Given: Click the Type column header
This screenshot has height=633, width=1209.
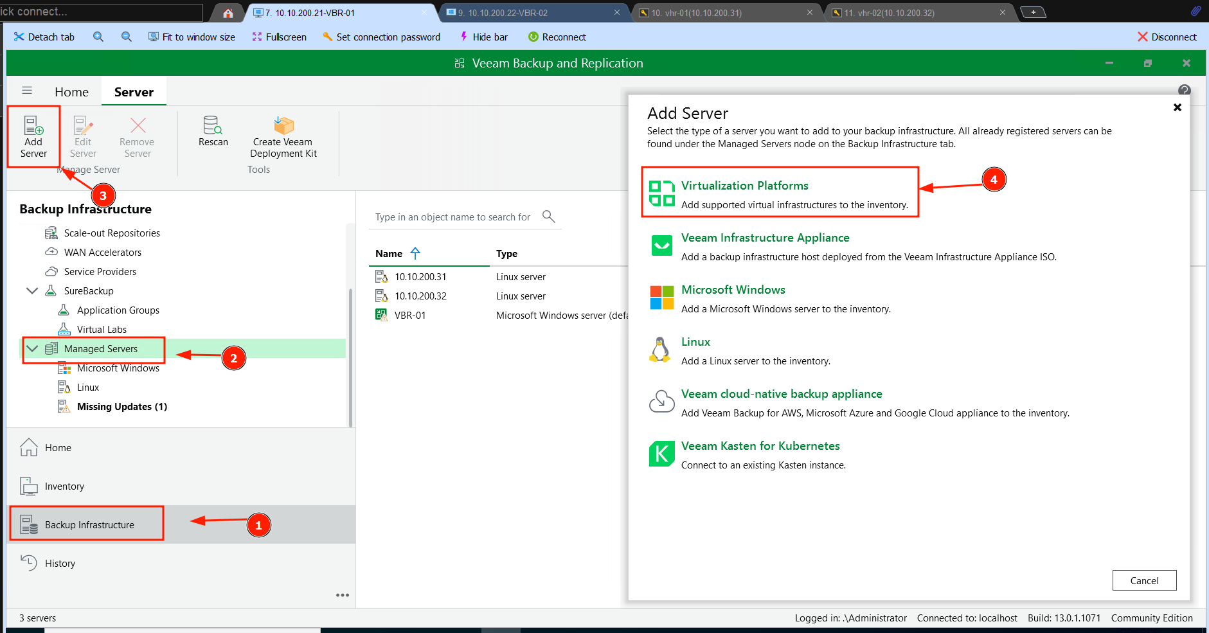Looking at the screenshot, I should click(x=506, y=253).
